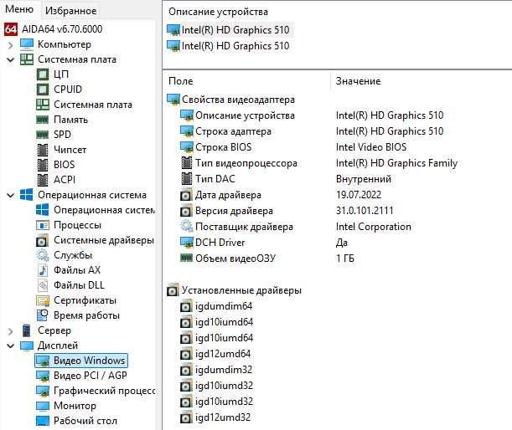This screenshot has width=512, height=430.
Task: Click the driver version value 31.0.101.2111
Action: coord(365,211)
